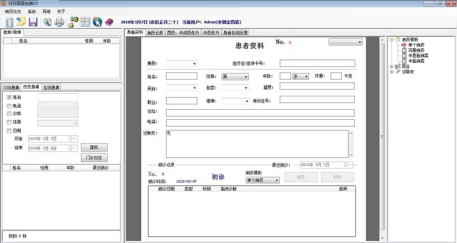This screenshot has width=457, height=243.
Task: Click the 打印 button
Action: point(337,177)
